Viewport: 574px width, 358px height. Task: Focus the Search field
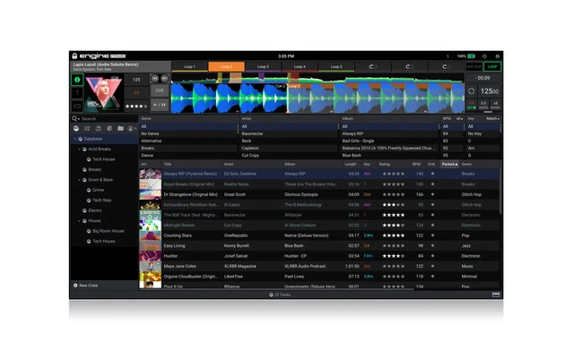(x=109, y=119)
